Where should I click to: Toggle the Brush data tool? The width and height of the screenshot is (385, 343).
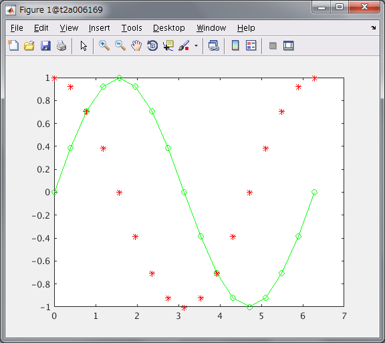(184, 45)
